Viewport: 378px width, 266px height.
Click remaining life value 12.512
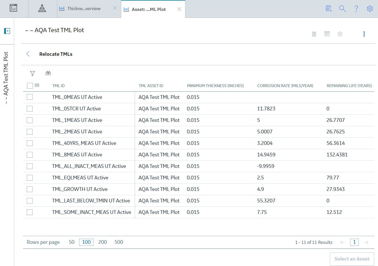pyautogui.click(x=334, y=212)
